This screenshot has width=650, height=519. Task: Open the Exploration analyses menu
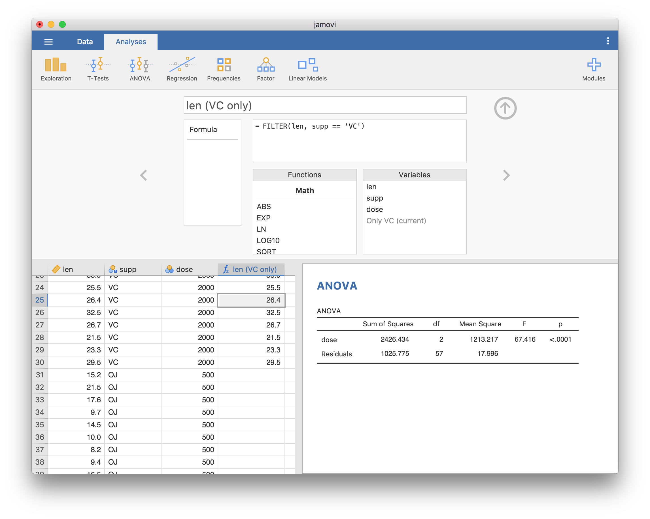pos(56,69)
